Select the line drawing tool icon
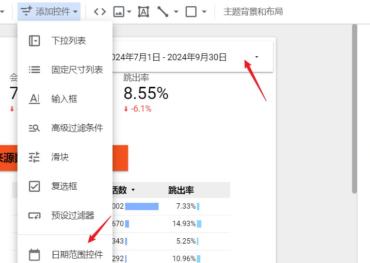370x263 pixels. (x=163, y=11)
